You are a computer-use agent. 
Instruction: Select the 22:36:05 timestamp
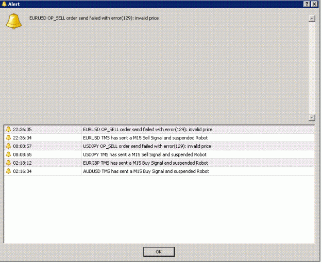click(22, 130)
